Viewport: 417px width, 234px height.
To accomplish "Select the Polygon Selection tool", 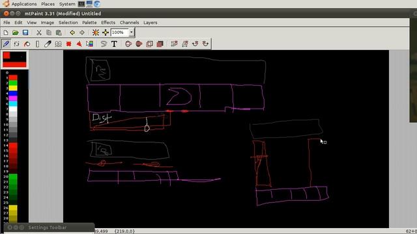I will (x=79, y=44).
